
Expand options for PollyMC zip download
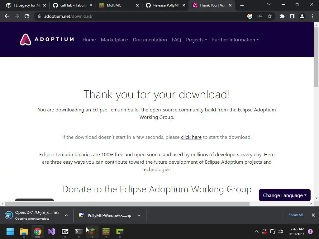pyautogui.click(x=139, y=215)
